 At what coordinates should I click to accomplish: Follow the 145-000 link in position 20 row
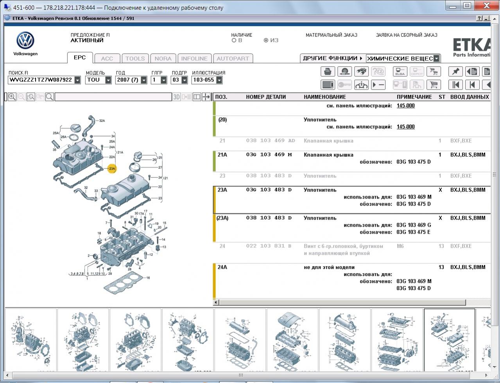tap(406, 127)
